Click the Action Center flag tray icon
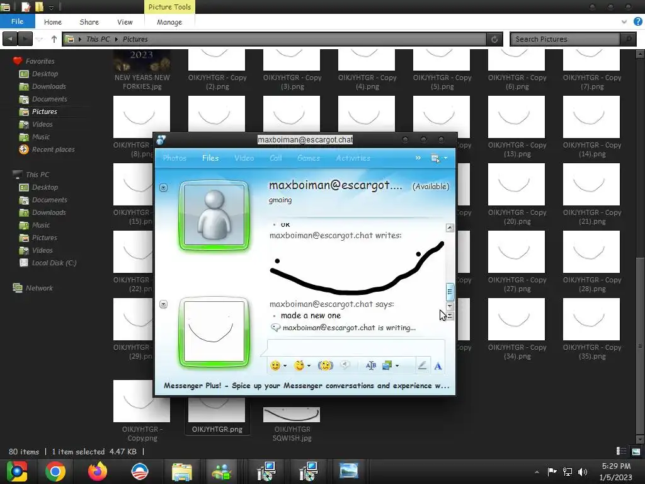645x484 pixels. [552, 471]
